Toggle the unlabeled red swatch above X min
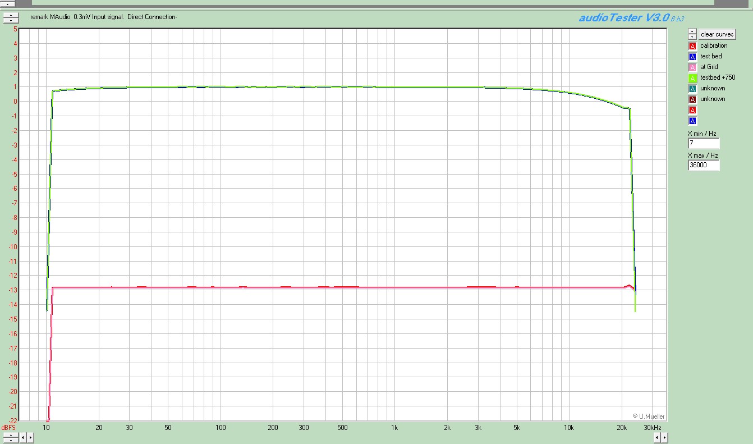The height and width of the screenshot is (444, 753). click(x=692, y=110)
